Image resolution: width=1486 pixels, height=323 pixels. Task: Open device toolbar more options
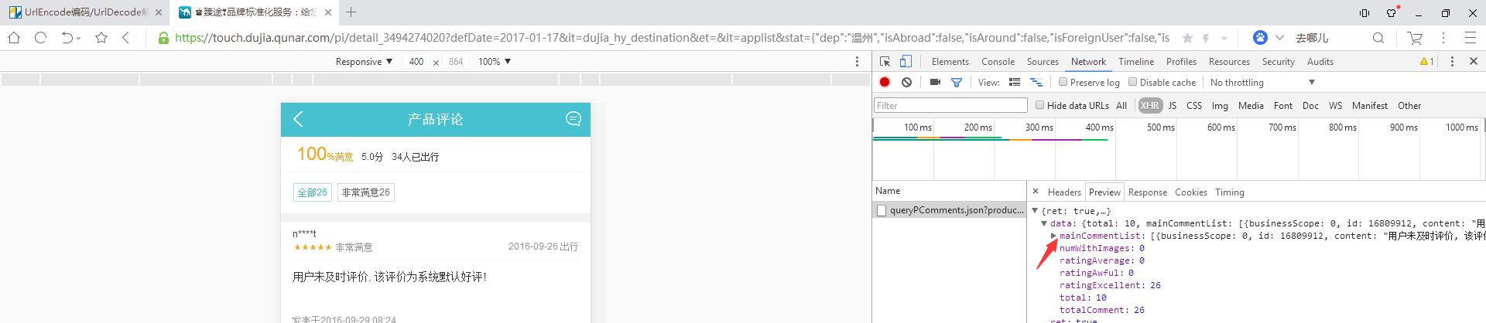click(x=857, y=61)
